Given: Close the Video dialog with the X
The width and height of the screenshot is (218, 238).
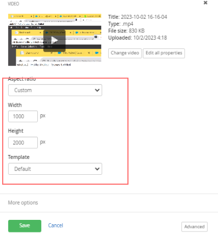Looking at the screenshot, I should 205,3.
